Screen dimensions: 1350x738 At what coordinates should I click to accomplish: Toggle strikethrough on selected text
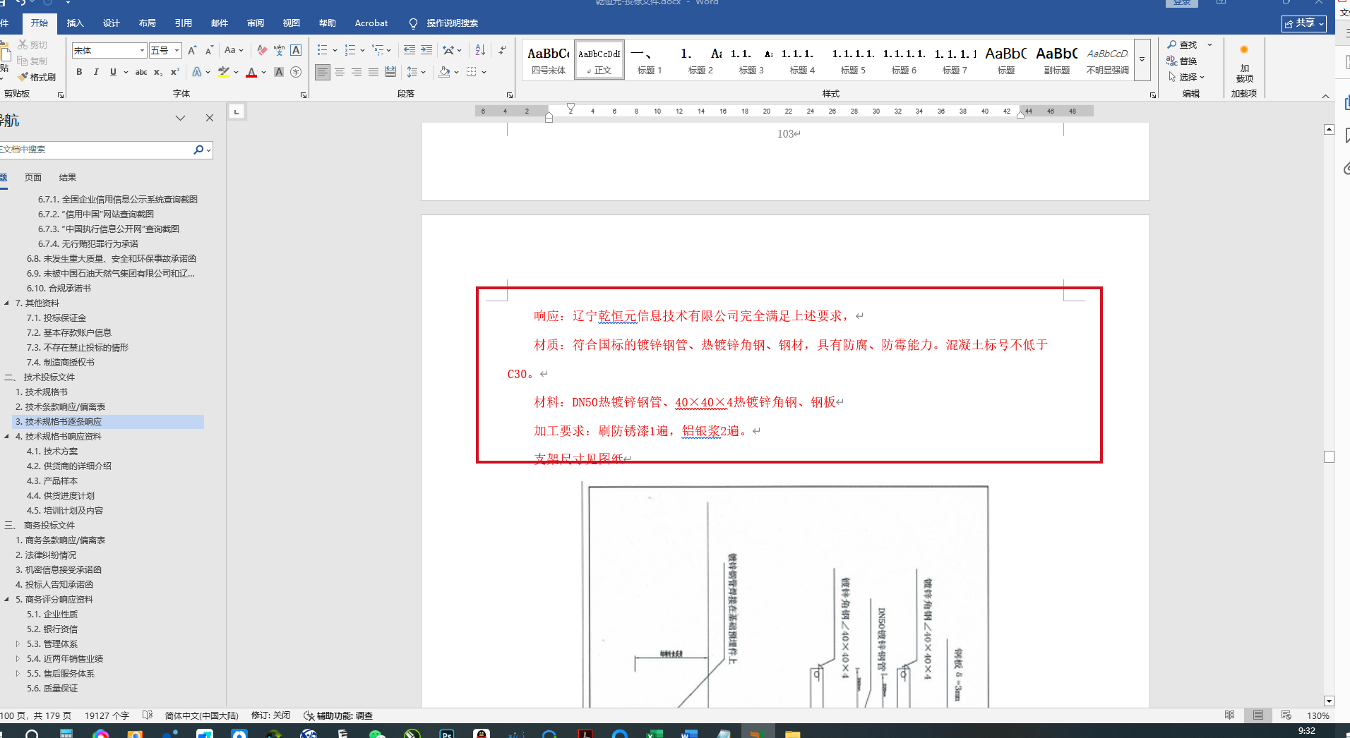[x=141, y=72]
